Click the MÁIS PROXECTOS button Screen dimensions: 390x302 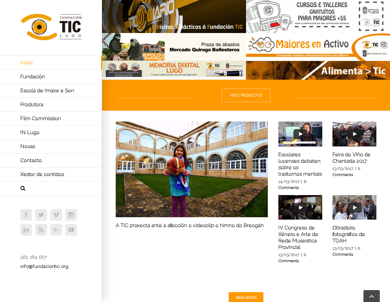click(246, 95)
